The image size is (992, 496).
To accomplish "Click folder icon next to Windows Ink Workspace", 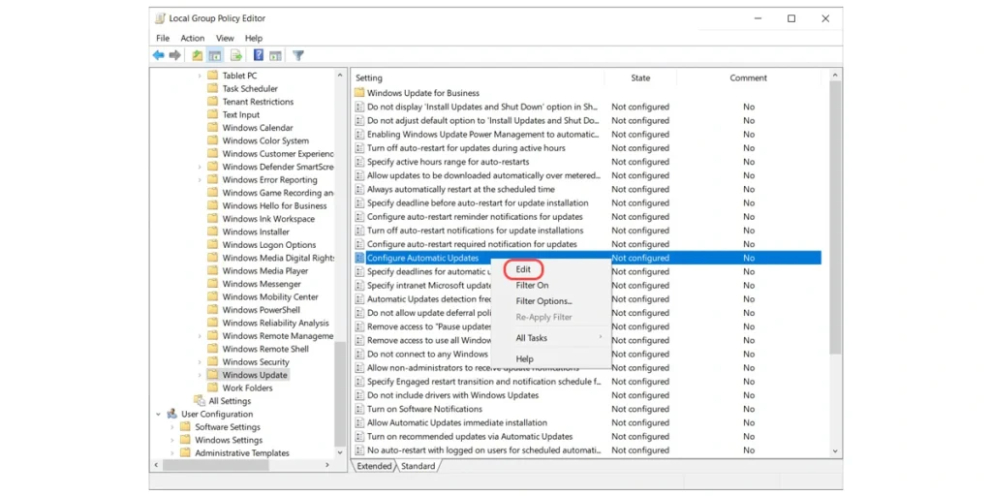I will coord(212,219).
